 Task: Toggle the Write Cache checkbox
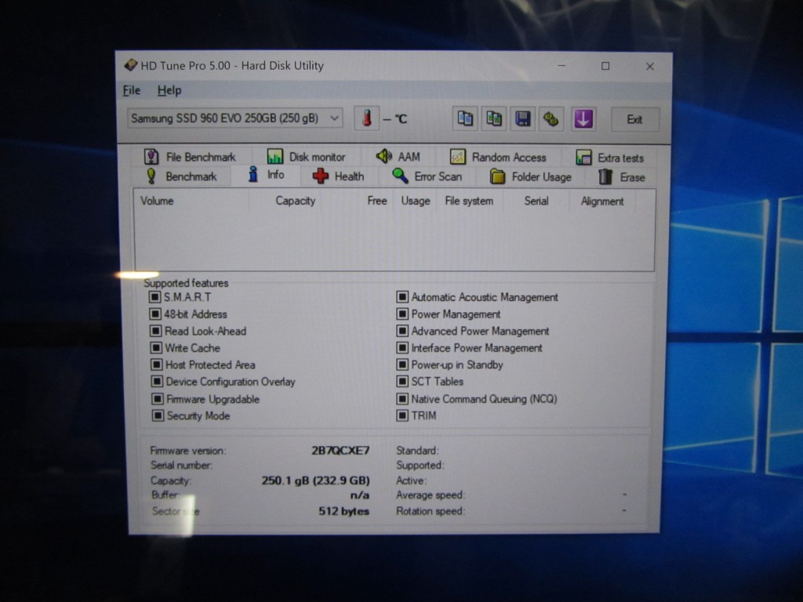pos(156,347)
